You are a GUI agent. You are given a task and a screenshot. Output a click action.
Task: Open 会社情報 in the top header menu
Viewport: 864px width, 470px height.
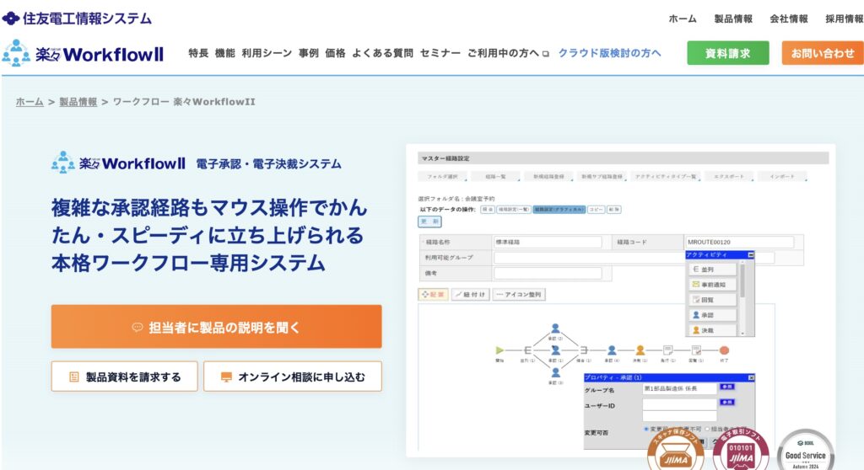pyautogui.click(x=789, y=19)
